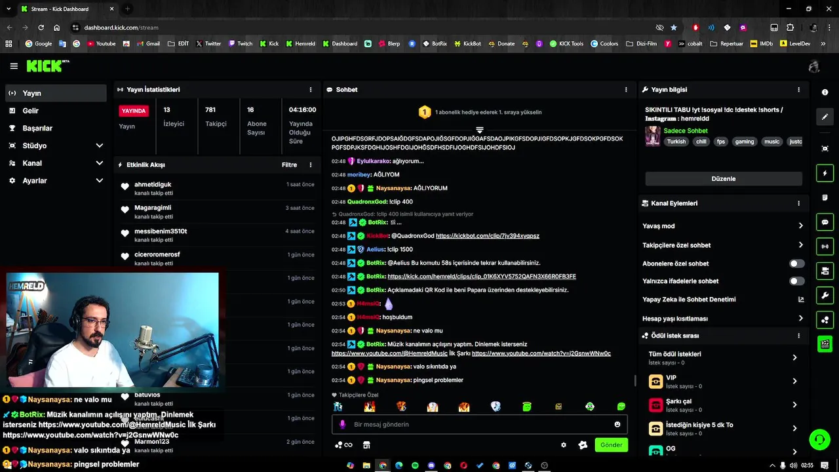The image size is (839, 472).
Task: Click the pencil edit icon in right sidebar
Action: click(x=825, y=117)
